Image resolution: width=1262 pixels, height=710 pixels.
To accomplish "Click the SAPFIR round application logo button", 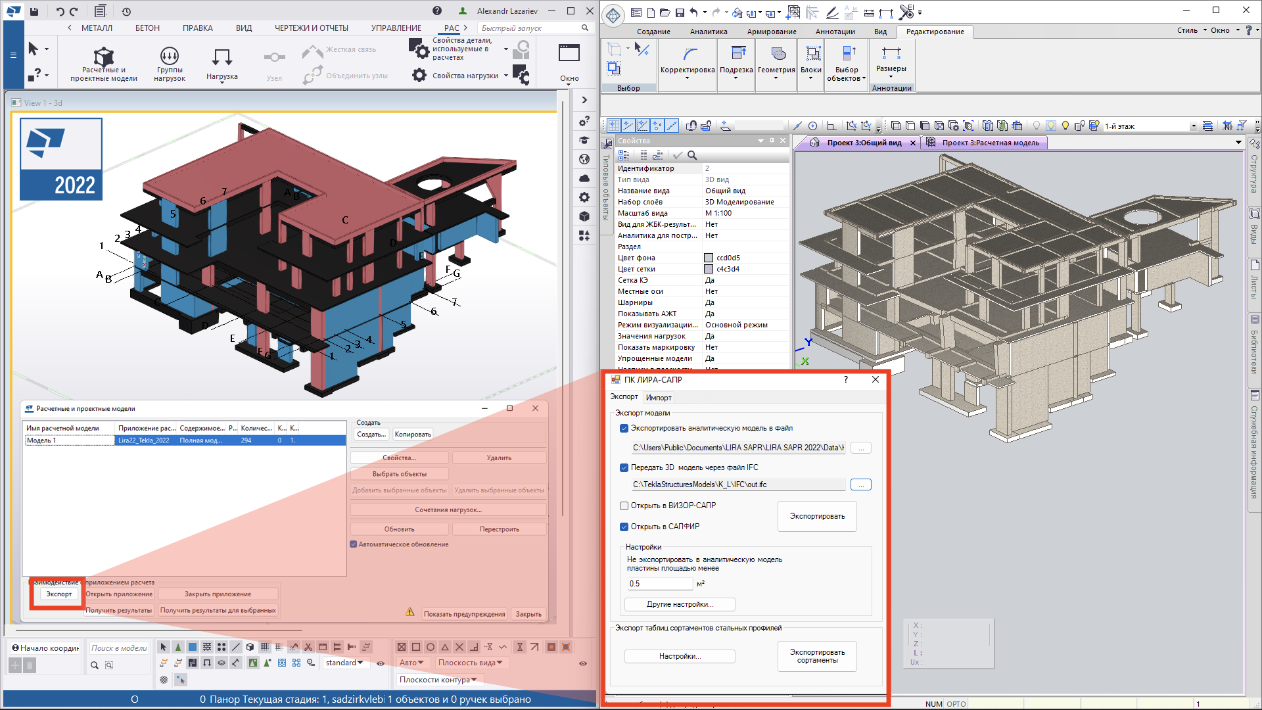I will [613, 15].
